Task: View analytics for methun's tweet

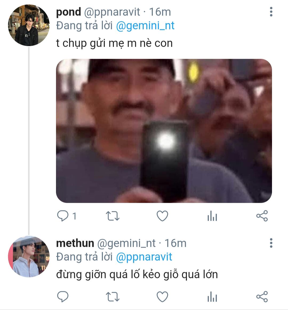Action: click(212, 296)
